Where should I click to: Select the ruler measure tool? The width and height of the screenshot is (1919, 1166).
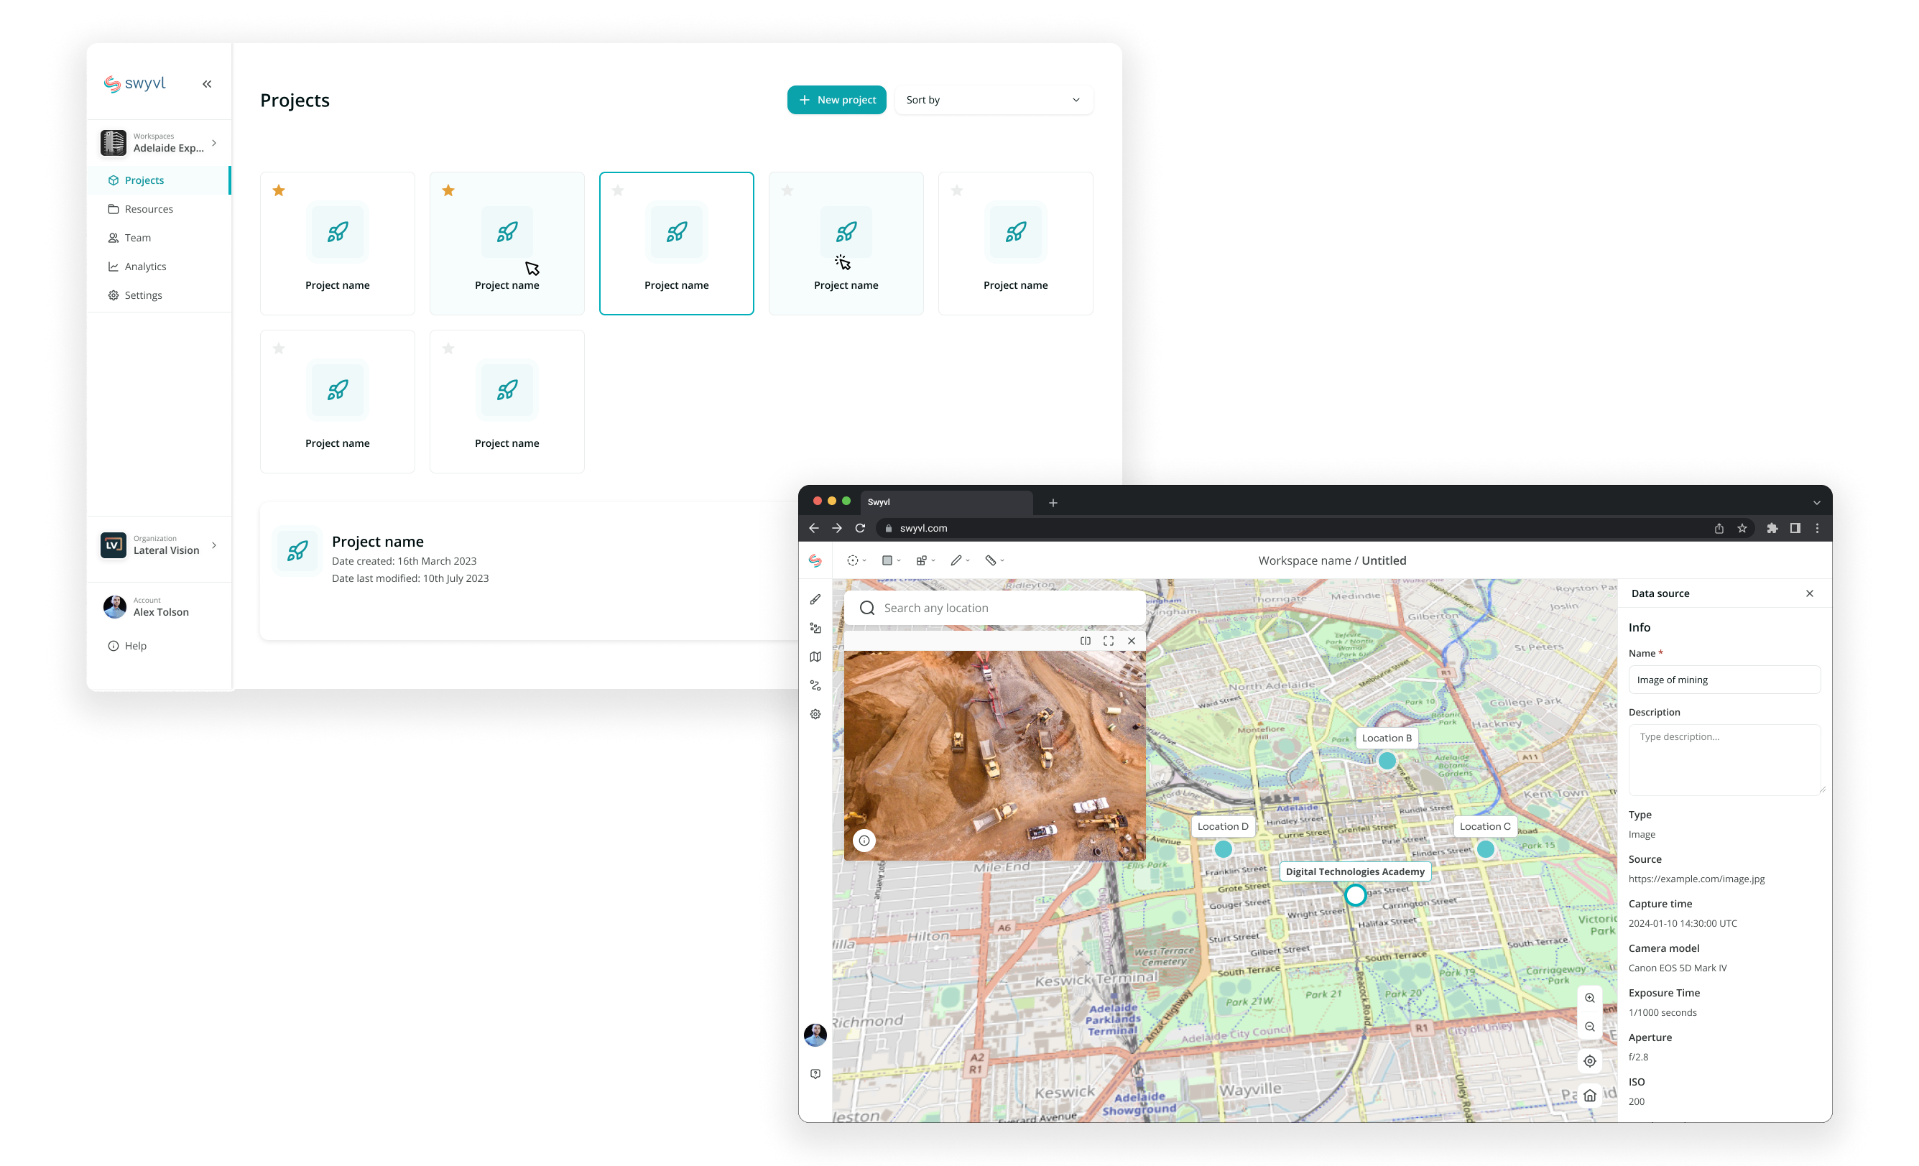990,561
